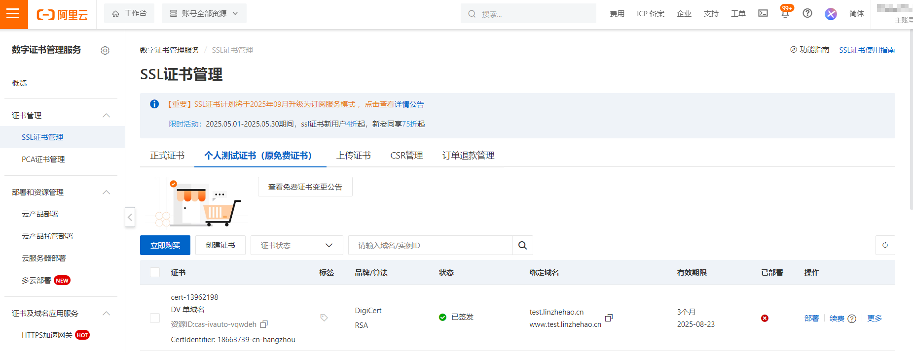Open Cloud Shell terminal icon
This screenshot has height=352, width=913.
[763, 13]
